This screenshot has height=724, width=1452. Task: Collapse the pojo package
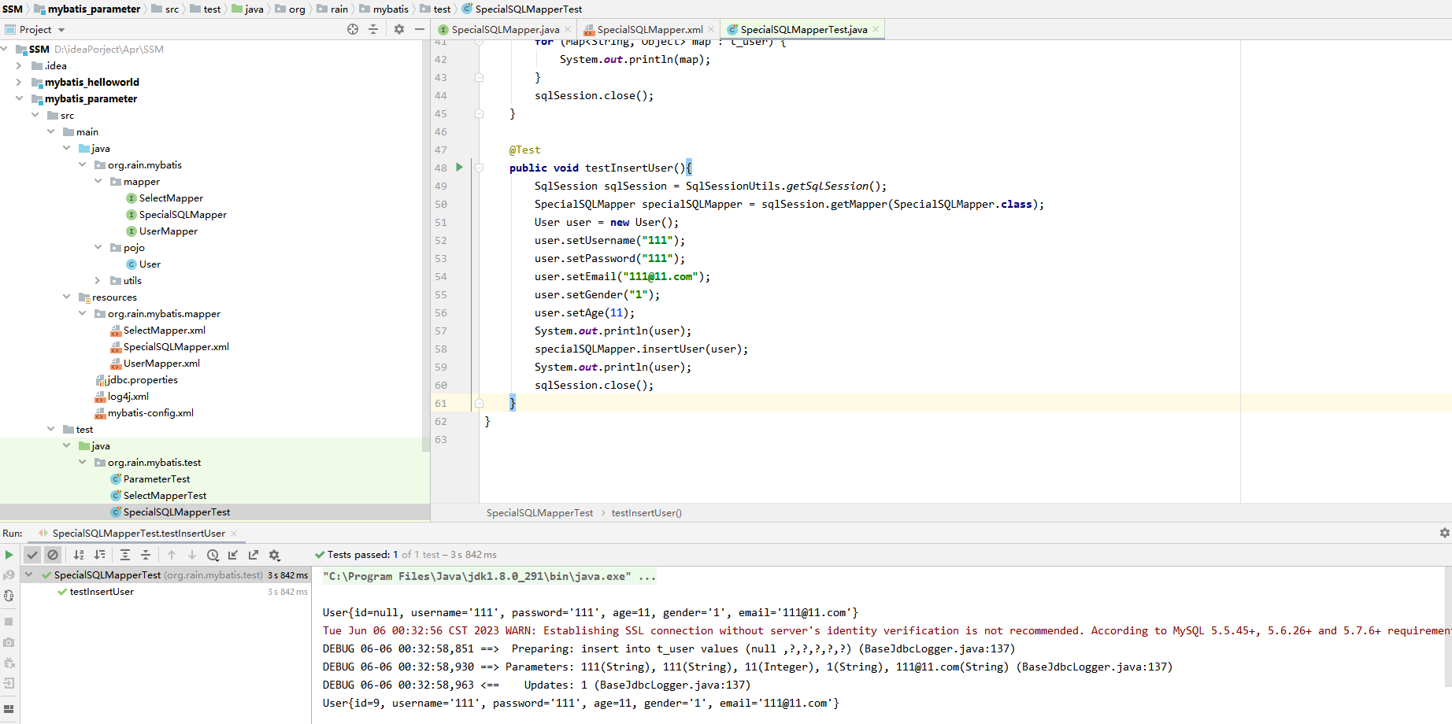(98, 247)
